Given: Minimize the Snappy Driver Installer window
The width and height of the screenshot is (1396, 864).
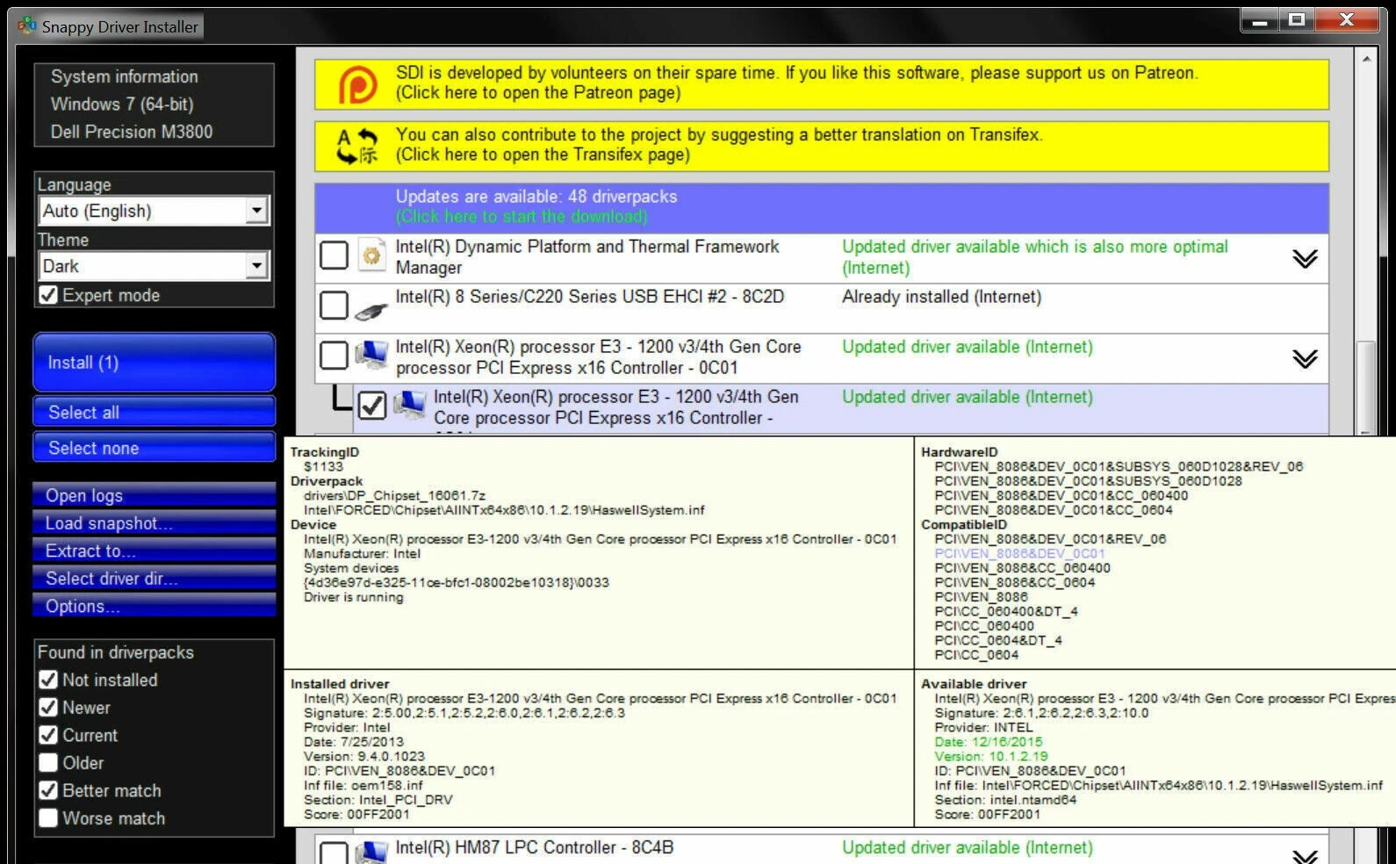Looking at the screenshot, I should [1260, 21].
